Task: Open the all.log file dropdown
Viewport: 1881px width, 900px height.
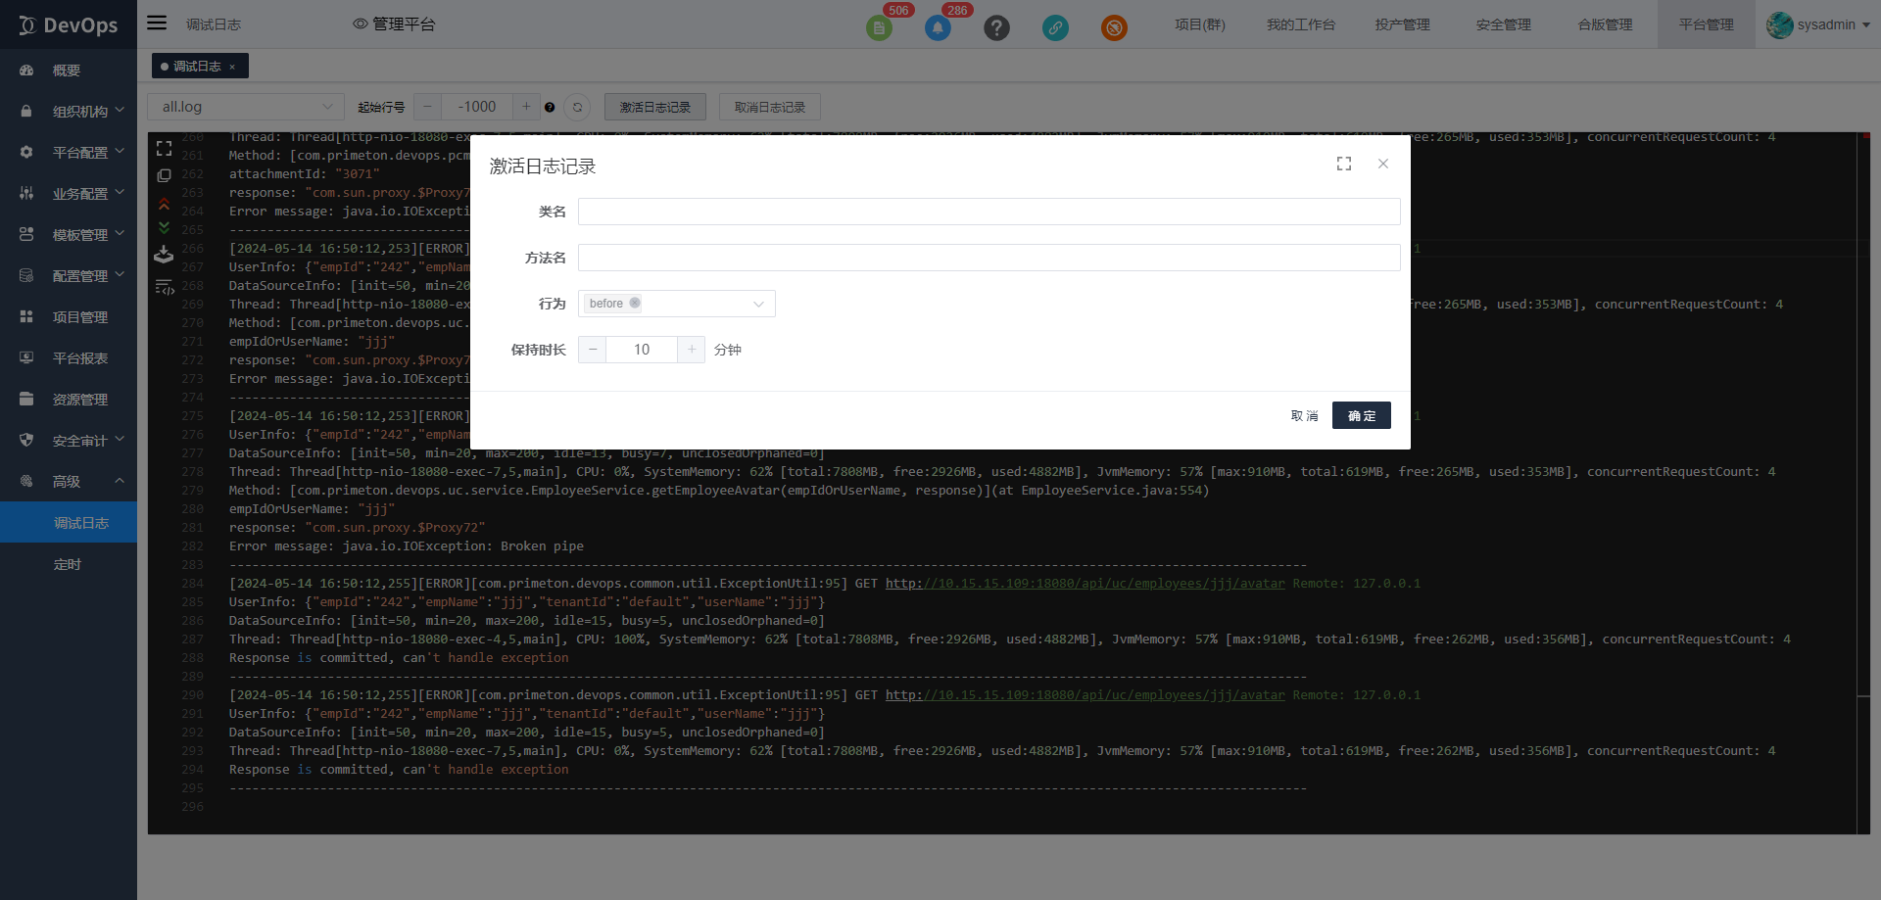Action: tap(245, 107)
